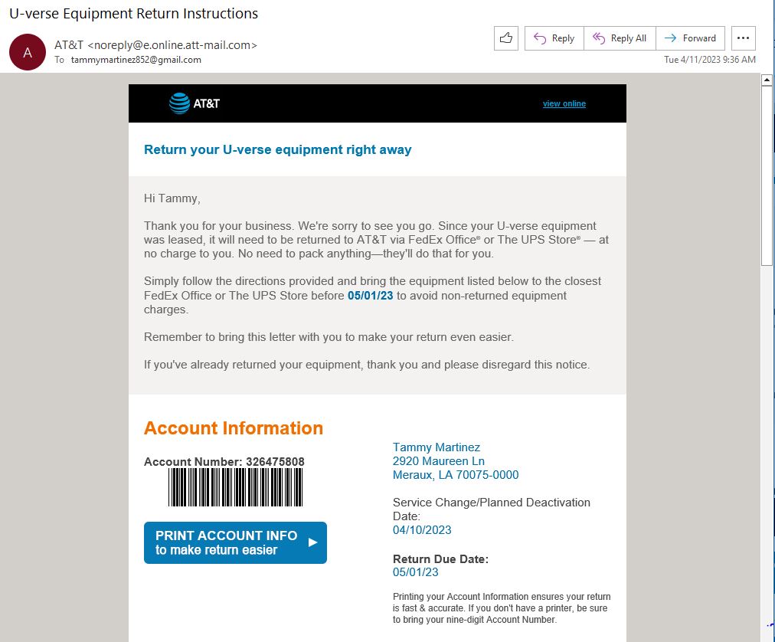The height and width of the screenshot is (642, 775).
Task: Click the Hi Tammy greeting
Action: pyautogui.click(x=172, y=198)
